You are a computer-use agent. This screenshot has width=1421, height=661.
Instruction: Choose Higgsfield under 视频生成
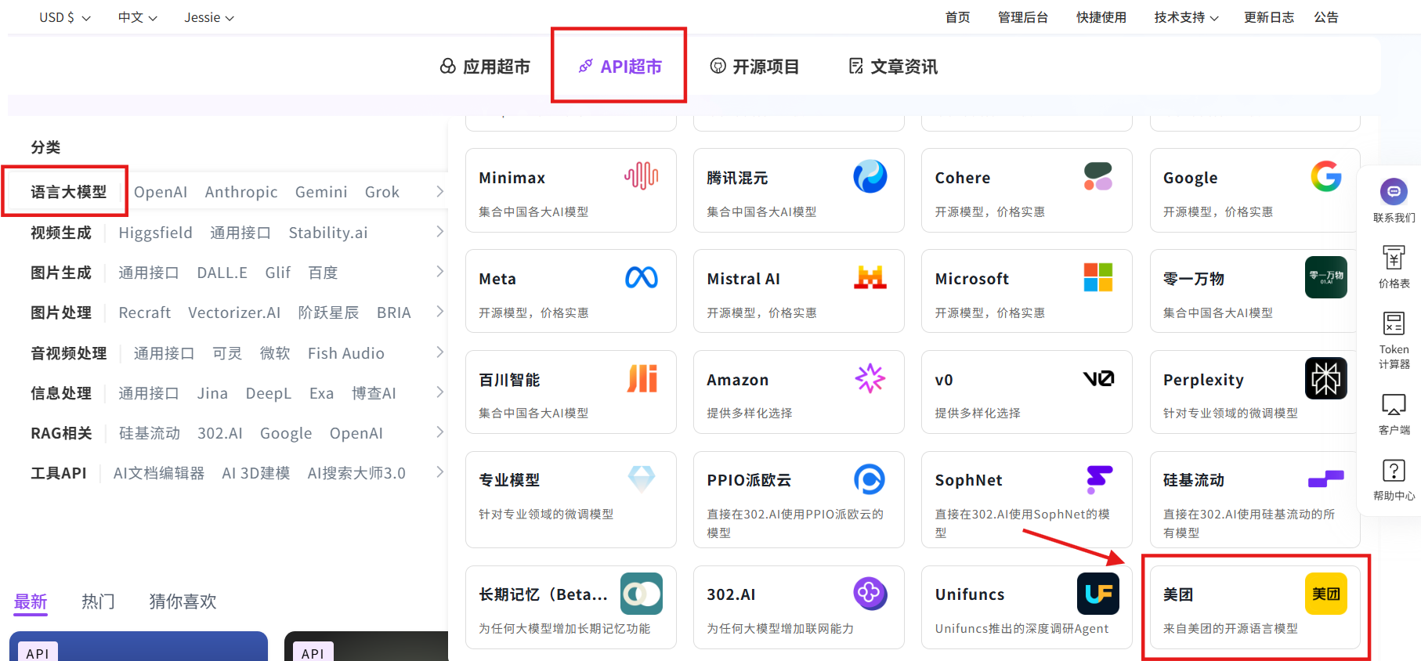(155, 233)
